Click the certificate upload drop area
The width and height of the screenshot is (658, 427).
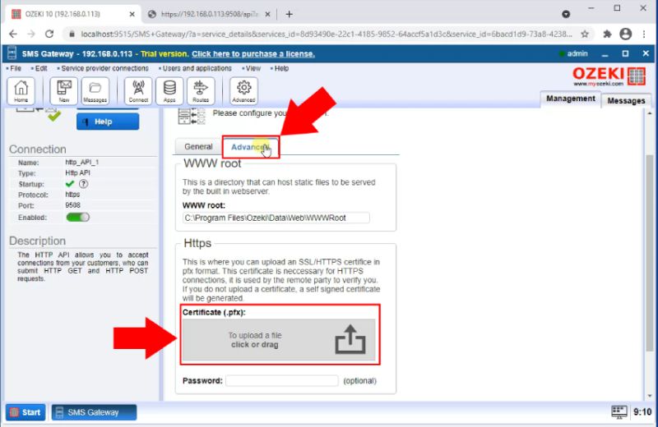click(x=279, y=340)
